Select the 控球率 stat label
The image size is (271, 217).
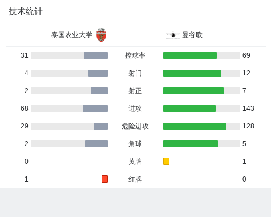click(135, 55)
